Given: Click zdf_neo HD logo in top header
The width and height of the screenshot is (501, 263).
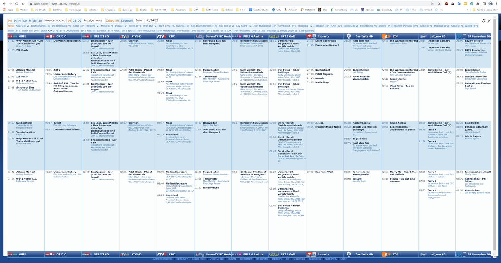Looking at the screenshot, I should click(423, 37).
